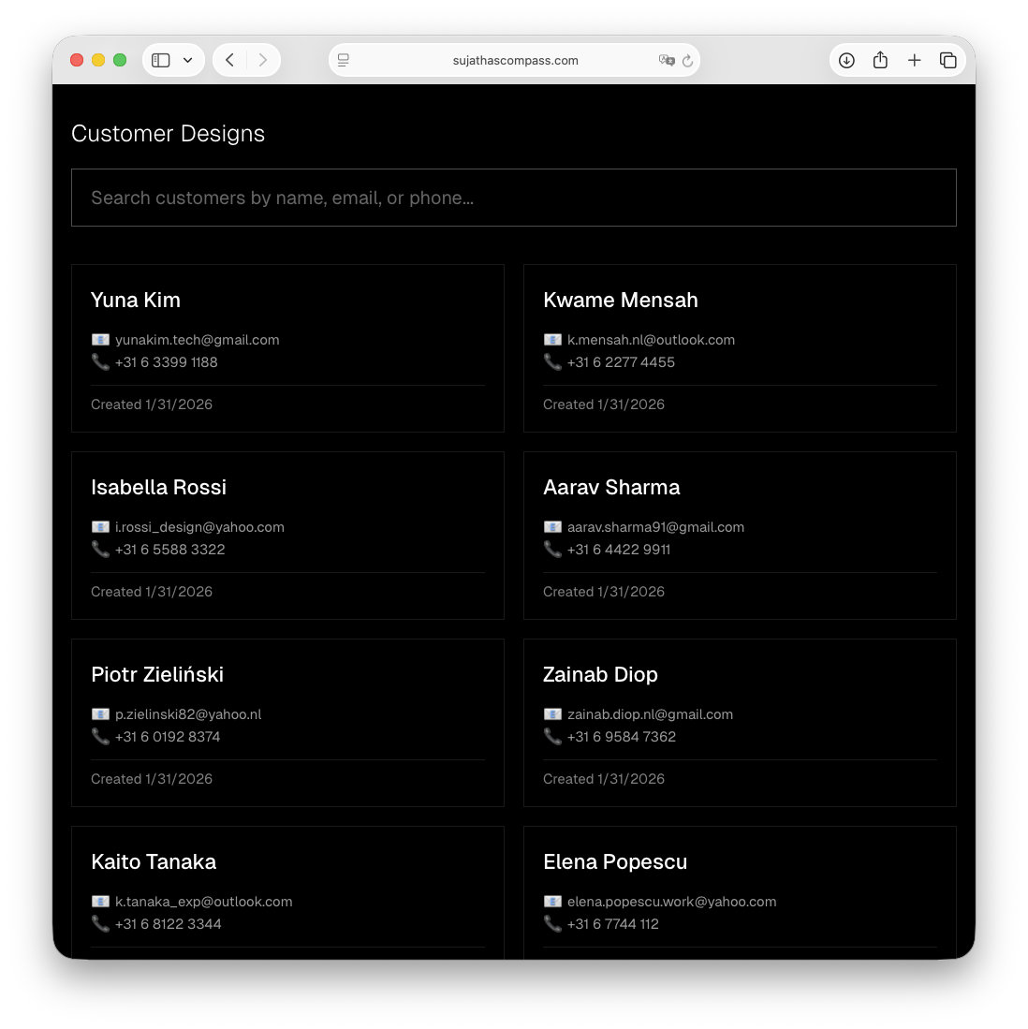Open the Yuna Kim customer card
This screenshot has width=1028, height=1029.
(x=287, y=347)
